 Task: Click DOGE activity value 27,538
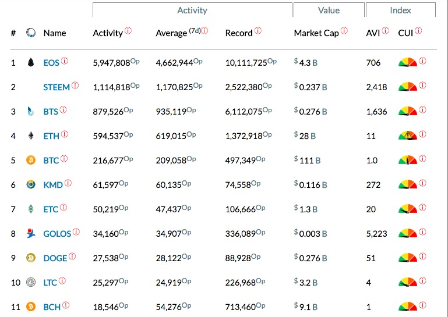coord(105,258)
